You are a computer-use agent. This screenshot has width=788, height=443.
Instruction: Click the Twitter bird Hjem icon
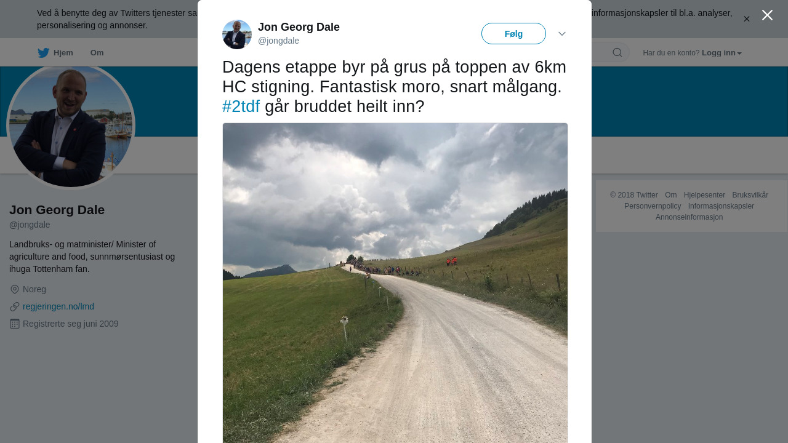(x=43, y=53)
